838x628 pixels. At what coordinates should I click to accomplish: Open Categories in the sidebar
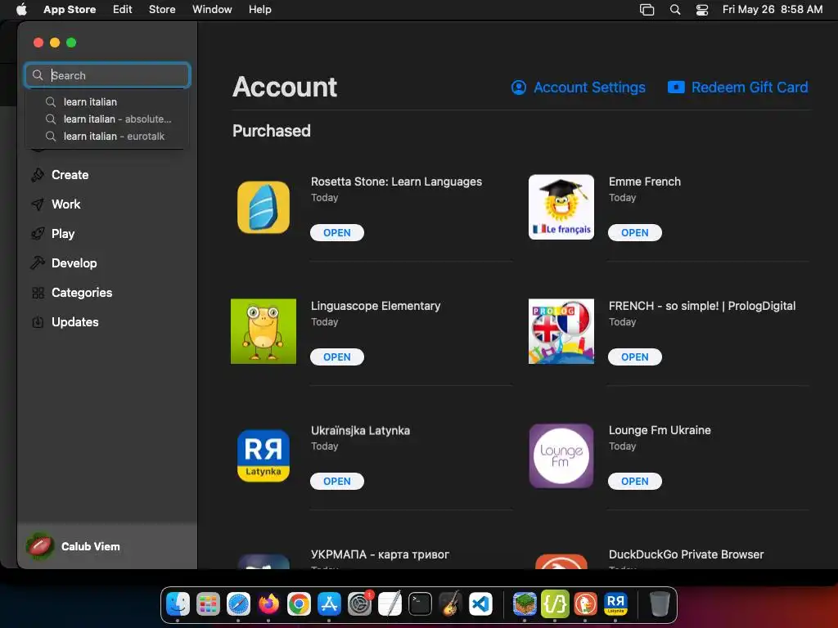pyautogui.click(x=82, y=293)
